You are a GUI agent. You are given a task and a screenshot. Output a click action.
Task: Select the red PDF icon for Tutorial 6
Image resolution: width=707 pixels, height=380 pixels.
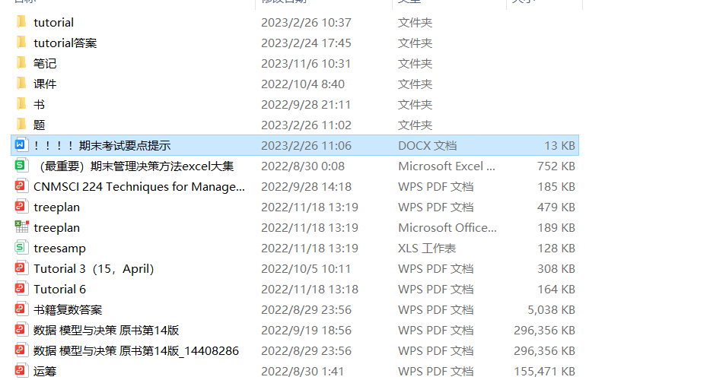click(21, 289)
